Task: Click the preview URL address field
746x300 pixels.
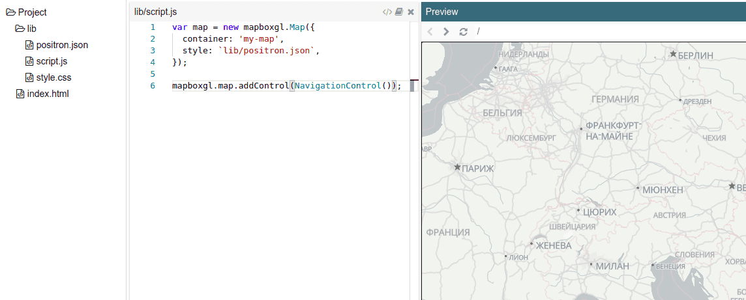Action: pos(609,32)
